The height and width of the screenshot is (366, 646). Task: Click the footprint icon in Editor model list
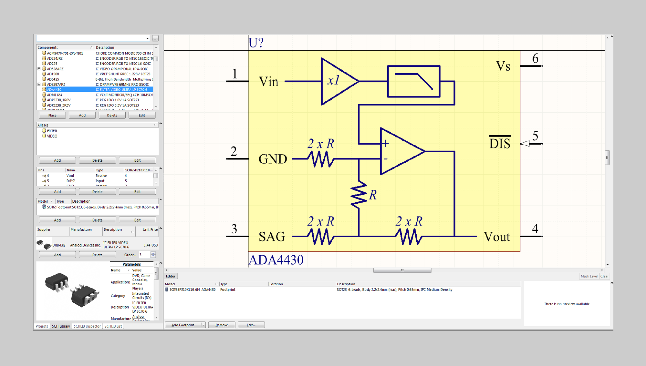pos(167,290)
